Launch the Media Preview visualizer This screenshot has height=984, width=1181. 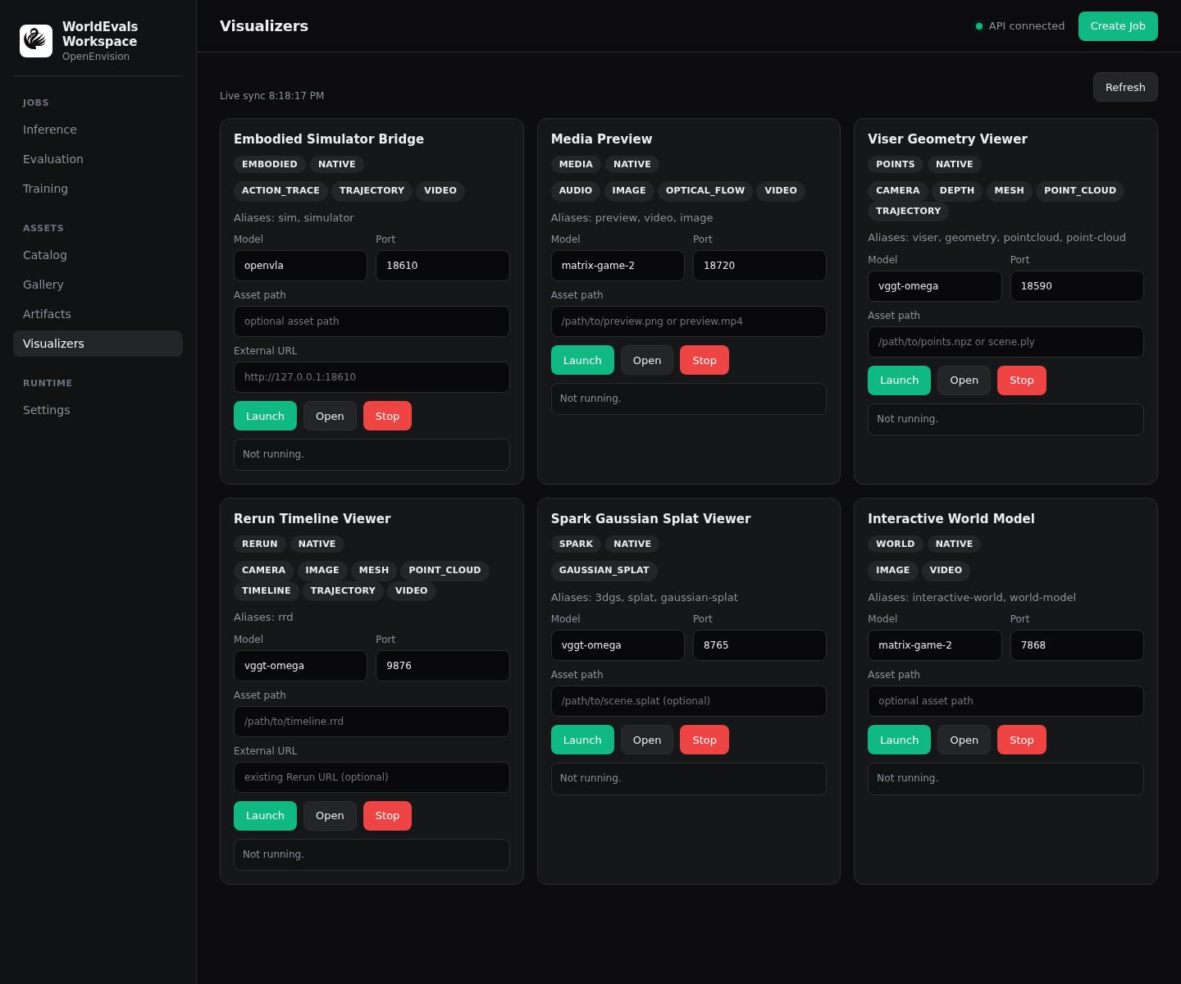pos(582,360)
